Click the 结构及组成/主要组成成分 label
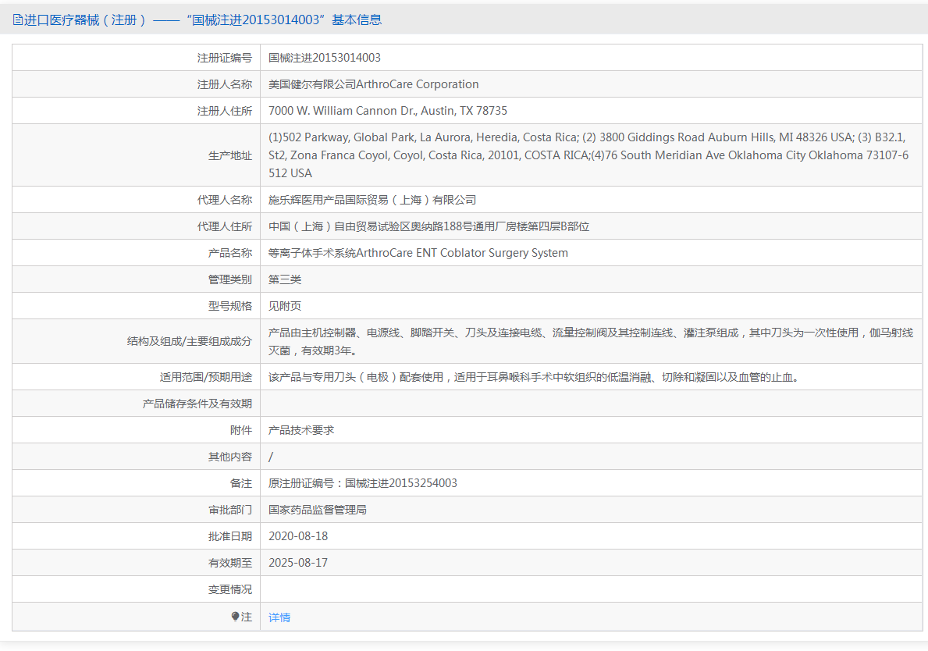The width and height of the screenshot is (928, 651). click(x=190, y=341)
